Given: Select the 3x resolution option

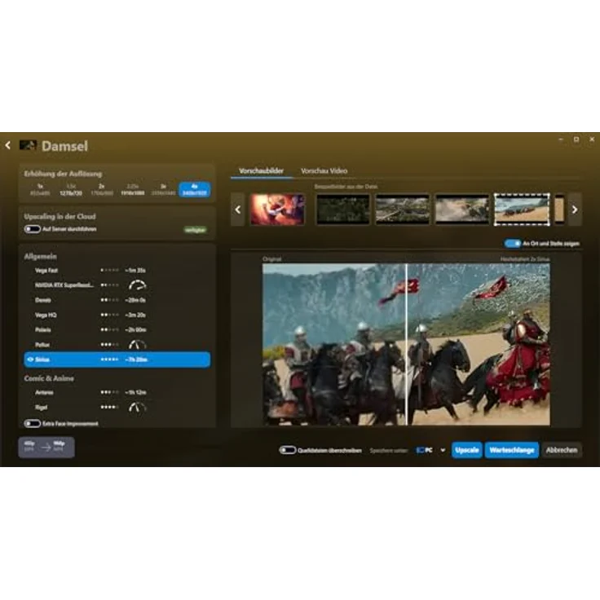Looking at the screenshot, I should tap(163, 189).
